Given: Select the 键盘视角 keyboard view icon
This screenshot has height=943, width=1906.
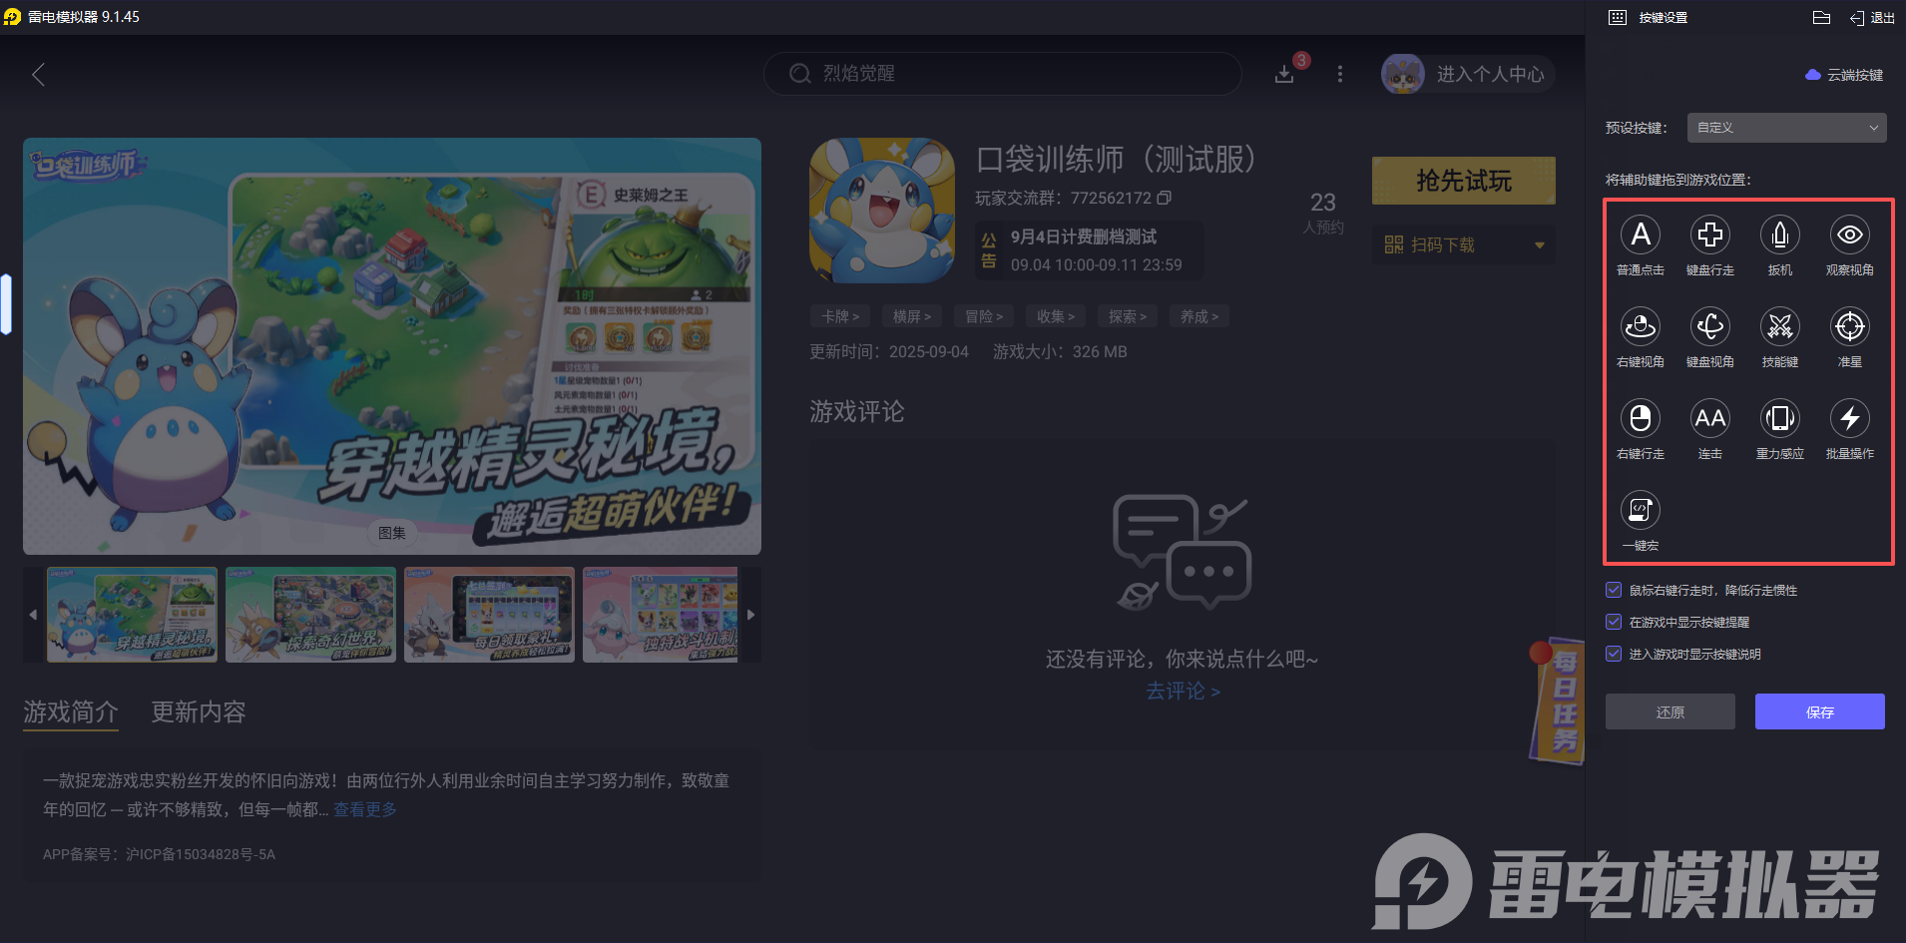Looking at the screenshot, I should point(1709,327).
